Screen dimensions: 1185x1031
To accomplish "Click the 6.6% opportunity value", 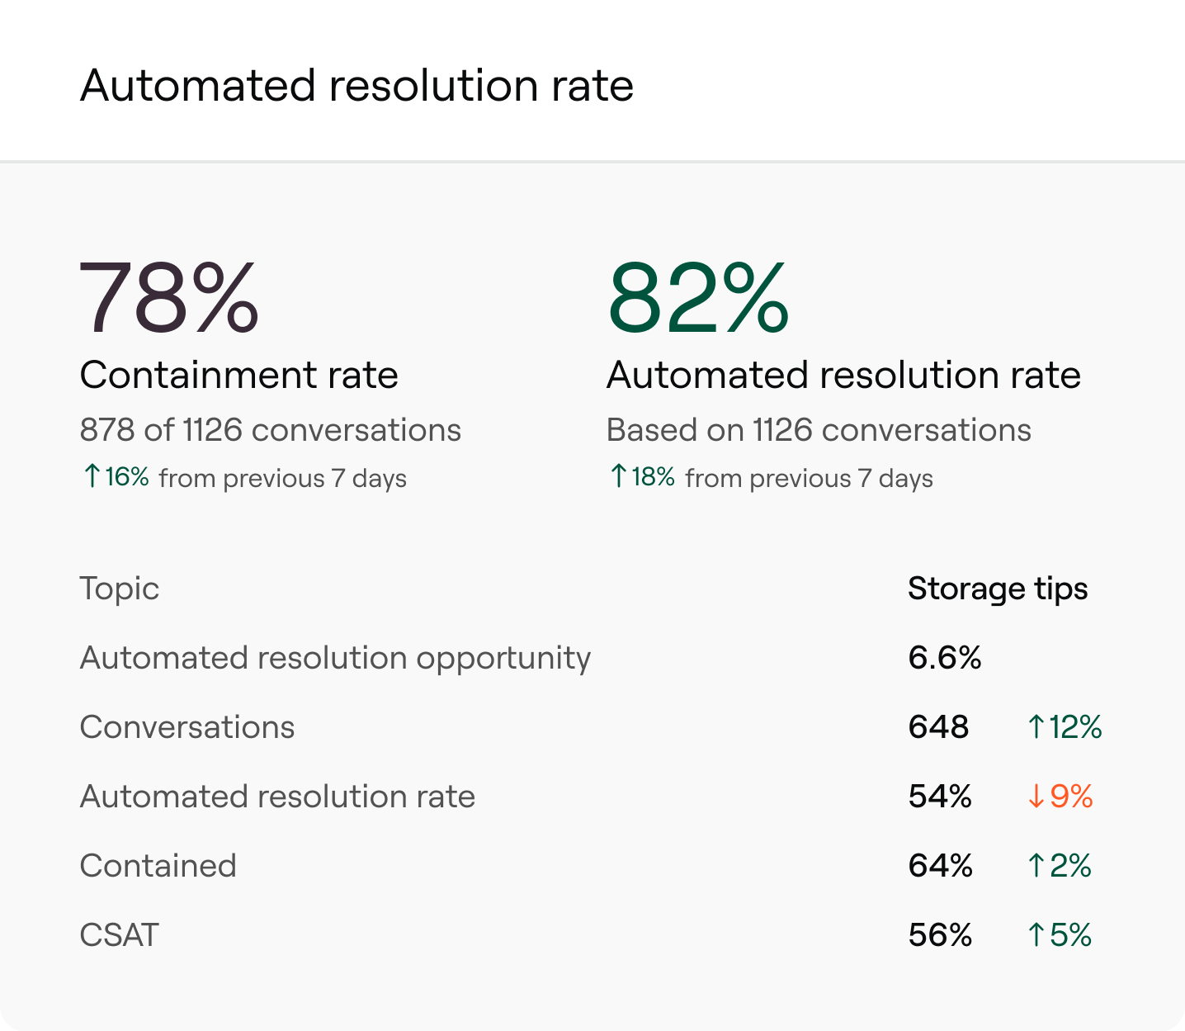I will click(x=945, y=658).
